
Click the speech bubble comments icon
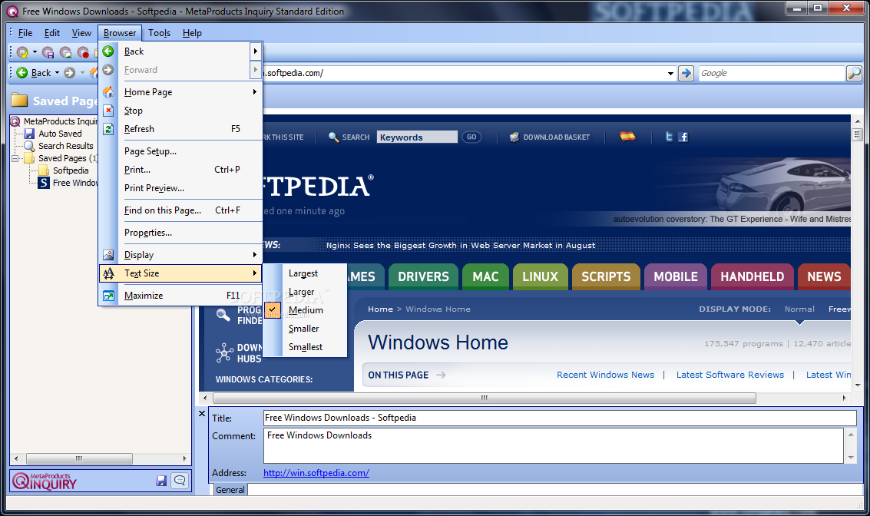tap(180, 481)
